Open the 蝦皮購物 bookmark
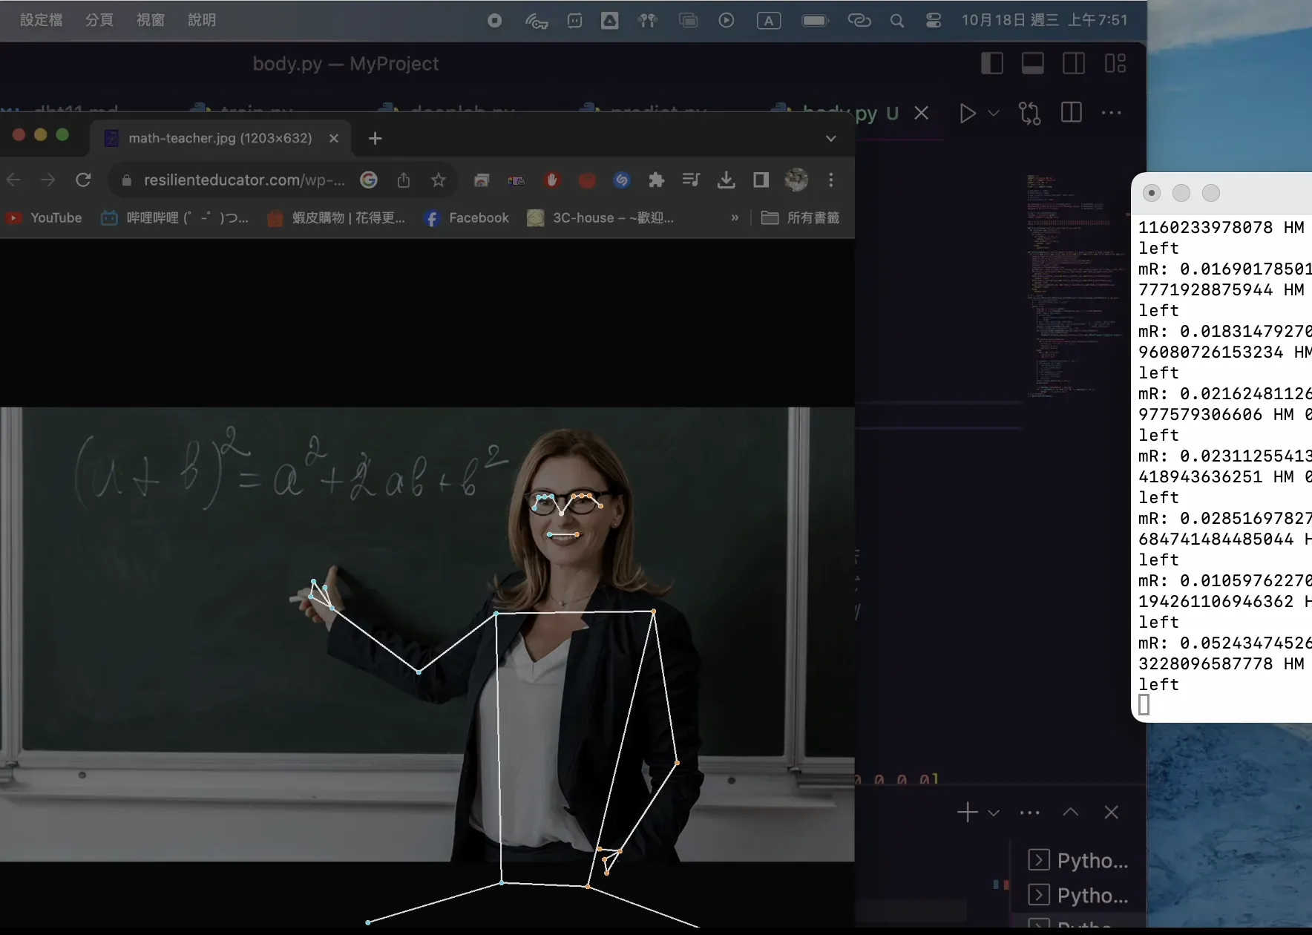Screen dimensions: 1312x935 336,217
